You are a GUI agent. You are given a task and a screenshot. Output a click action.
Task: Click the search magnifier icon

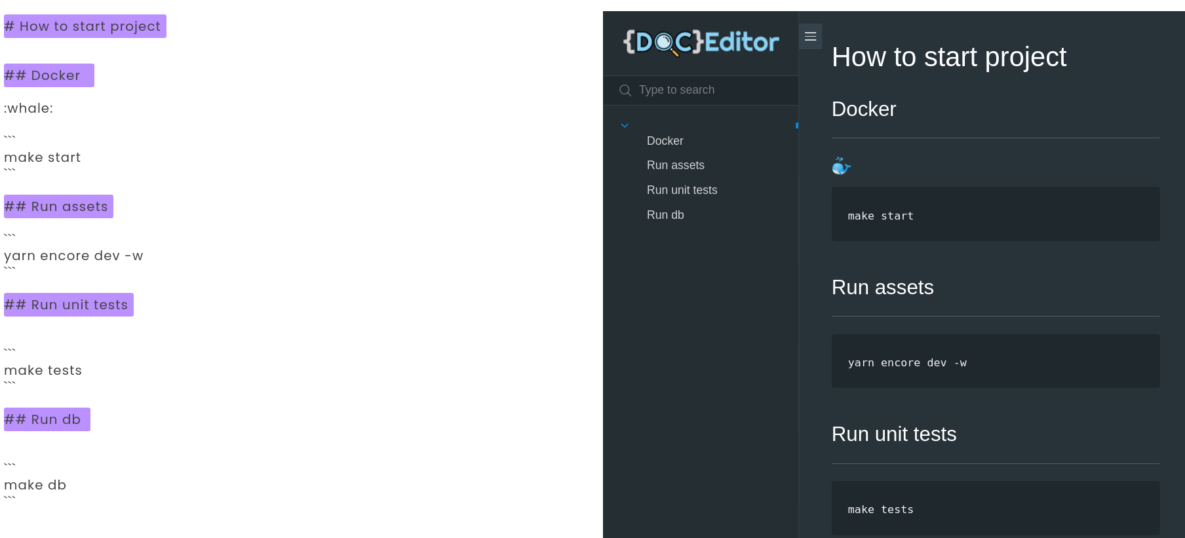(x=625, y=90)
